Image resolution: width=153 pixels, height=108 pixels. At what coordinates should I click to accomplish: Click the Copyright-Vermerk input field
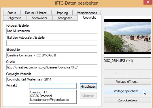pos(52,79)
